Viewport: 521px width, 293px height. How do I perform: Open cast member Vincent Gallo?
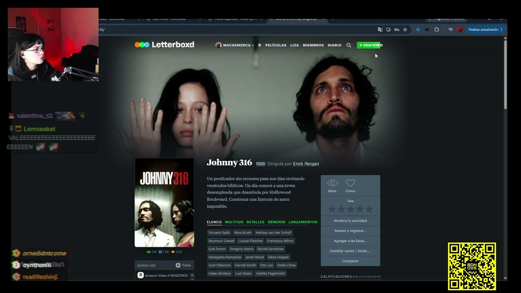click(219, 233)
